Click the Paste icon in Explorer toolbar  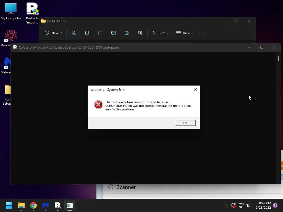(100, 33)
